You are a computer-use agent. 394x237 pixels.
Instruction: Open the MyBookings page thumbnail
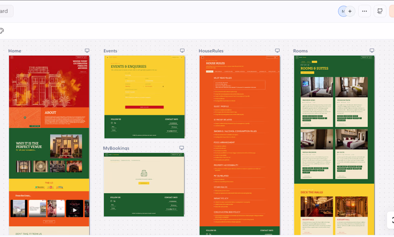(x=144, y=185)
